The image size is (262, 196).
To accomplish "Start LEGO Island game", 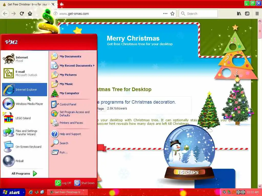I will click(25, 118).
